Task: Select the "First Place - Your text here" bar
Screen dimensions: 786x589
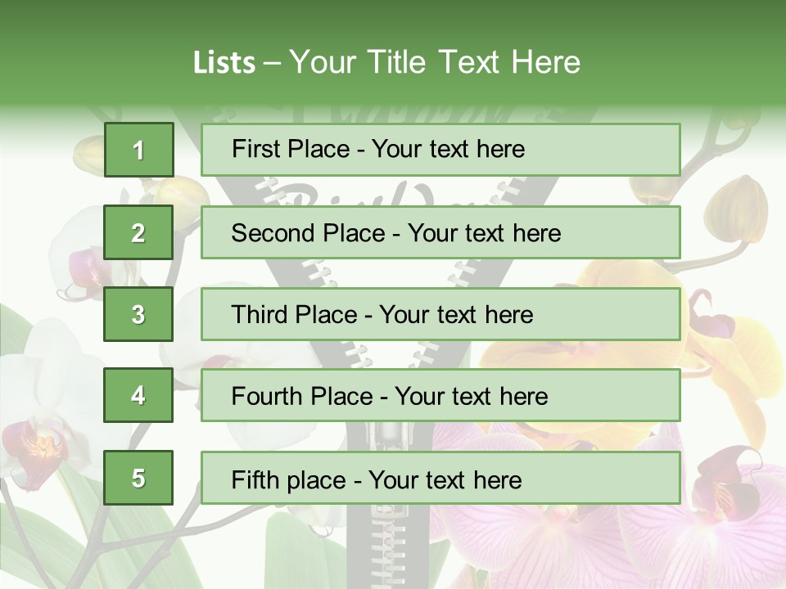Action: pos(440,150)
